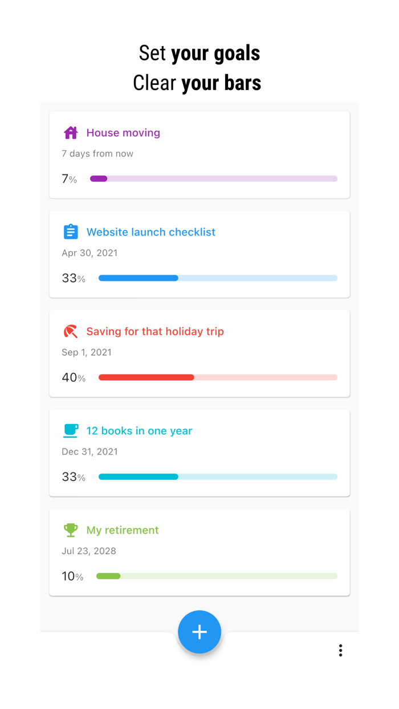This screenshot has width=399, height=709.
Task: Click the Jul 23, 2028 retirement date
Action: coord(89,551)
